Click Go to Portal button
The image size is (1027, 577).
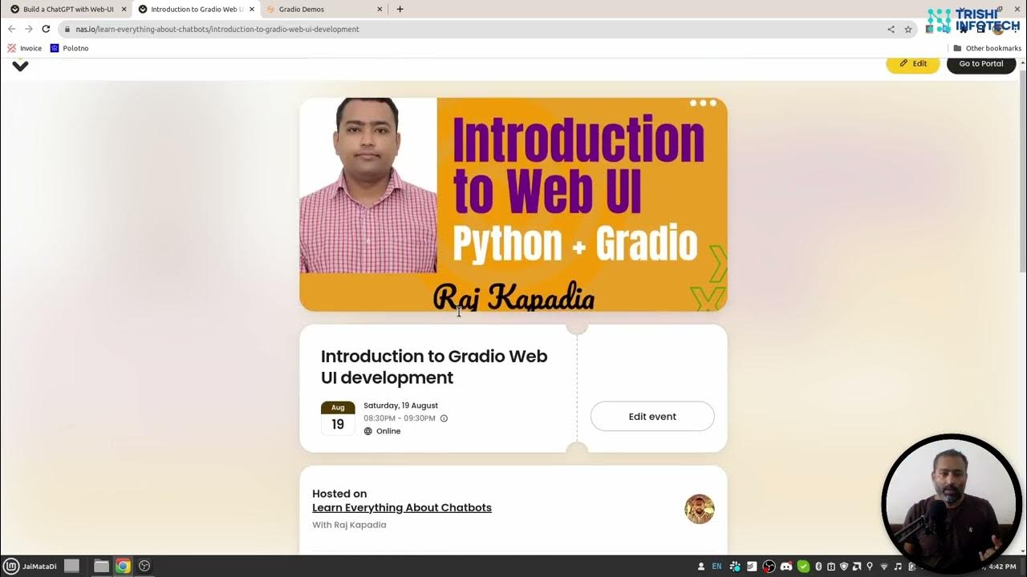click(x=980, y=63)
